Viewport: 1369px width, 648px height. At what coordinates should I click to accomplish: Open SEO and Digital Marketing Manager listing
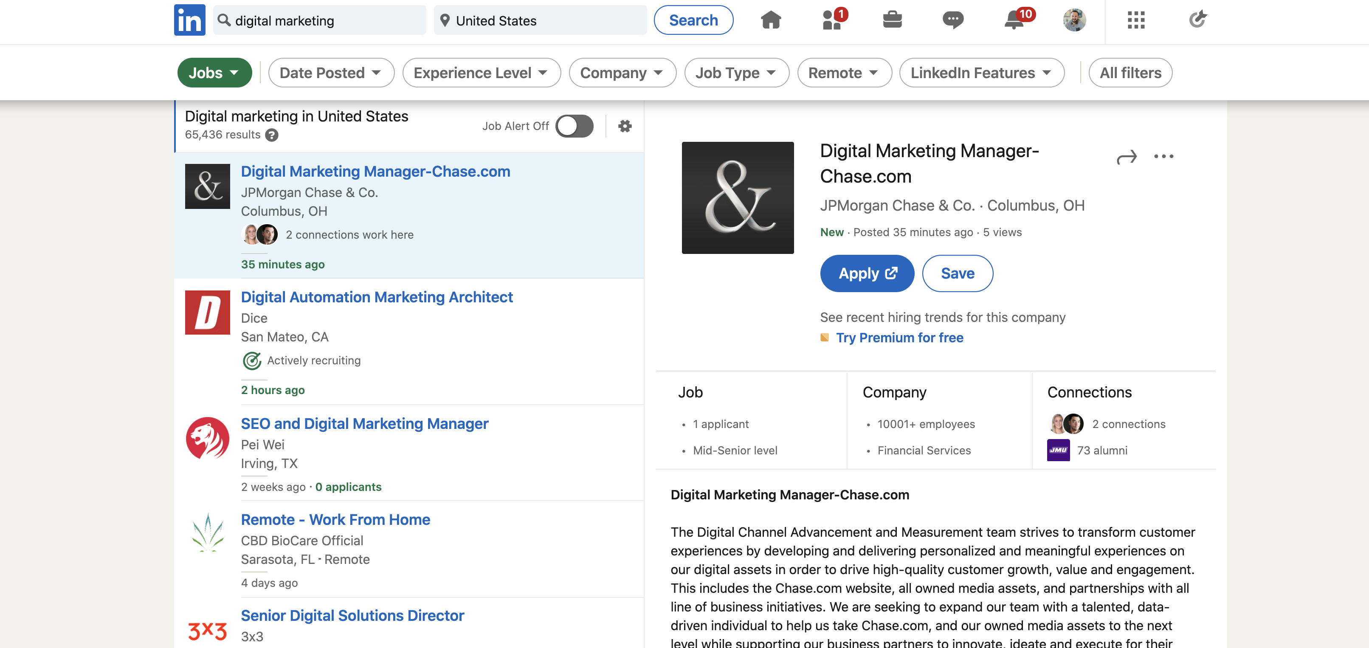pyautogui.click(x=364, y=424)
